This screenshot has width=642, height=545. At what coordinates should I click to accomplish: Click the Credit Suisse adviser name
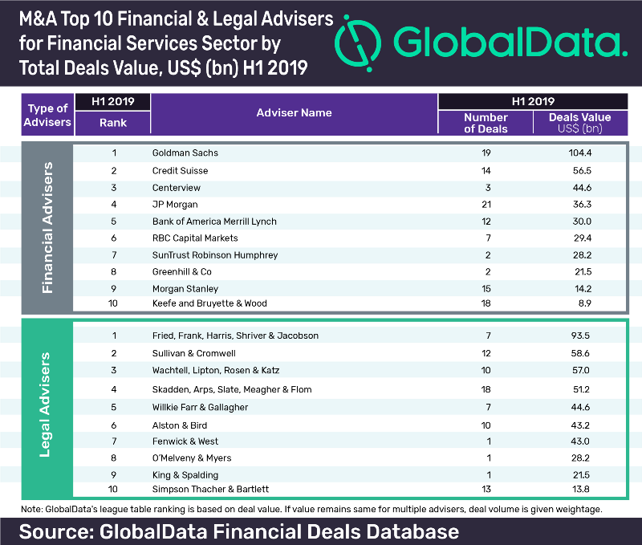(x=180, y=171)
